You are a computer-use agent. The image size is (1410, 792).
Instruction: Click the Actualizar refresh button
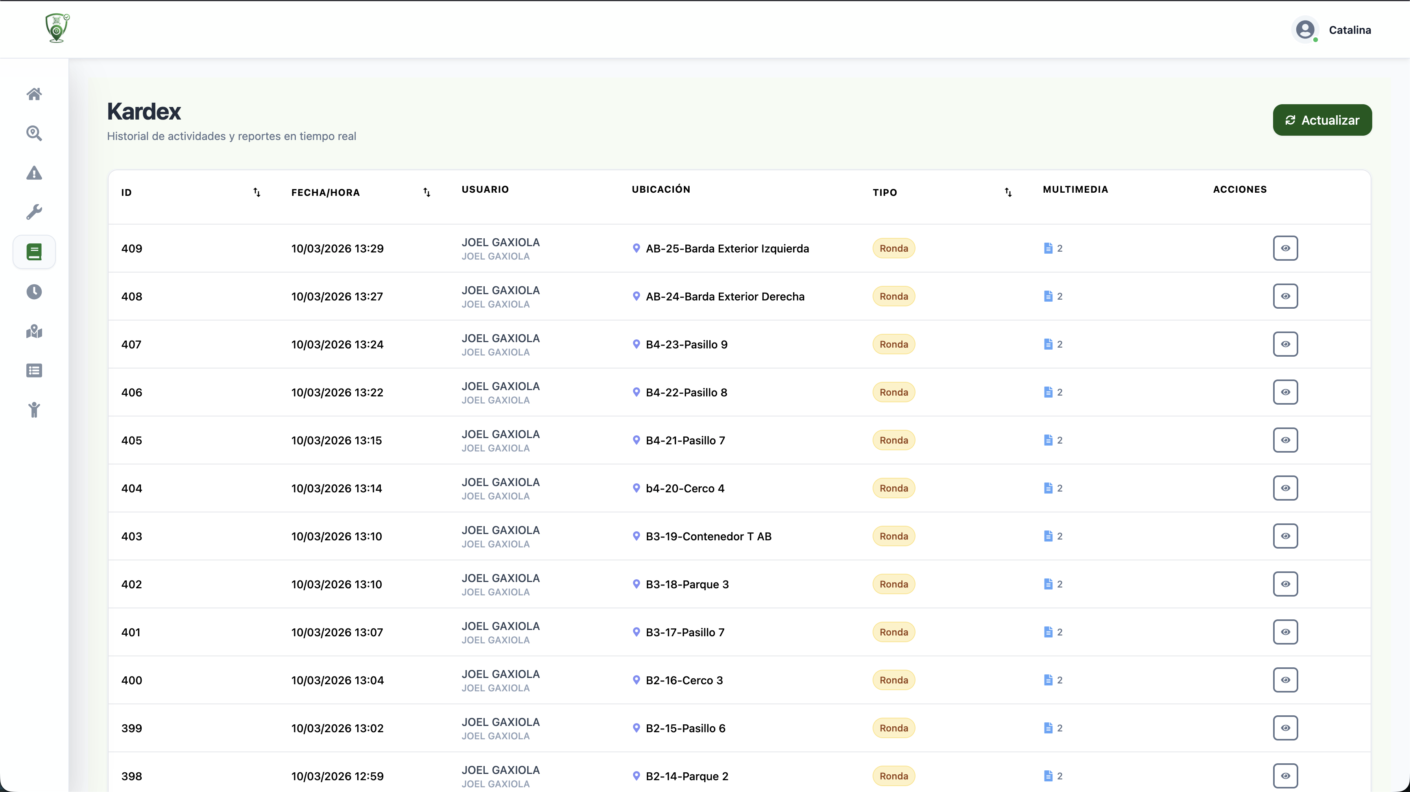point(1321,120)
